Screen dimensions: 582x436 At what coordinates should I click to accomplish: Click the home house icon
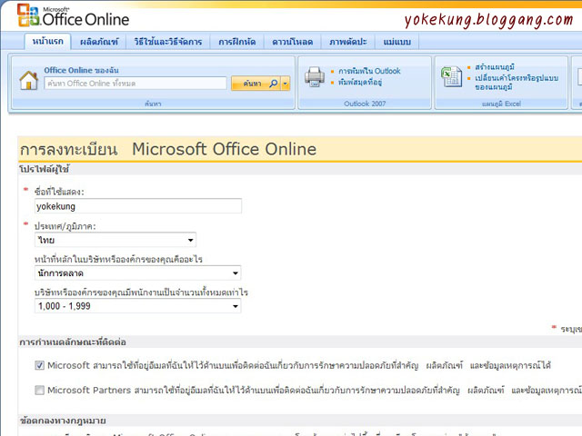(28, 81)
